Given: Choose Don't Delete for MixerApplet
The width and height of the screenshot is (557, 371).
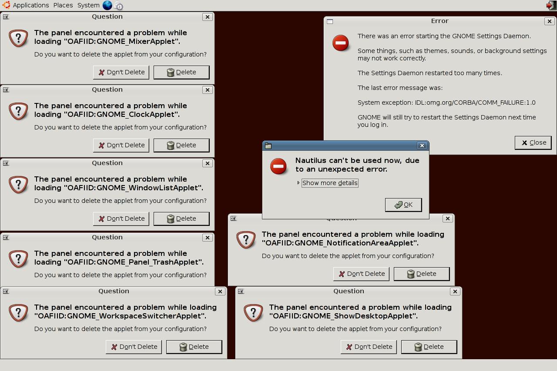Looking at the screenshot, I should click(121, 72).
